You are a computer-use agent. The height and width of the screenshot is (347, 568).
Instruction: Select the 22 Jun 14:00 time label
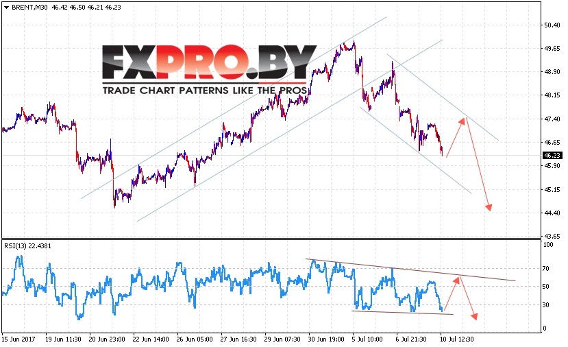tap(151, 339)
